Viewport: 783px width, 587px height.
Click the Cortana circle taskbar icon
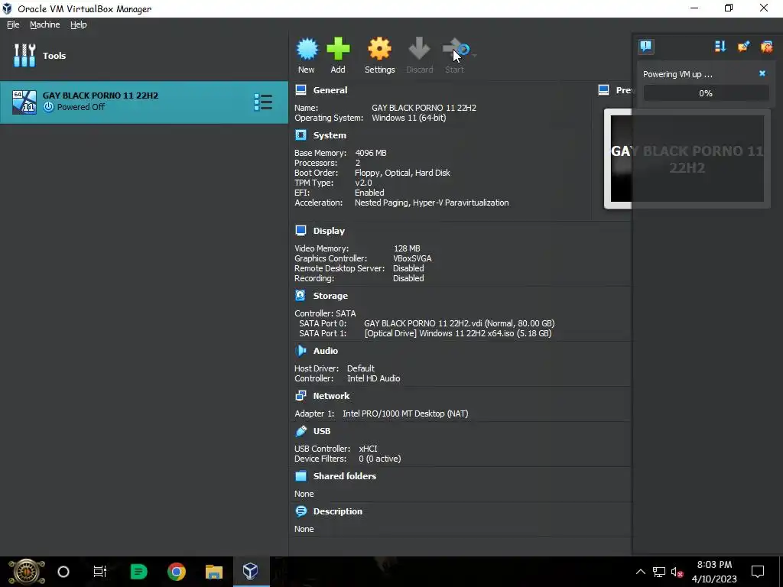[x=63, y=572]
